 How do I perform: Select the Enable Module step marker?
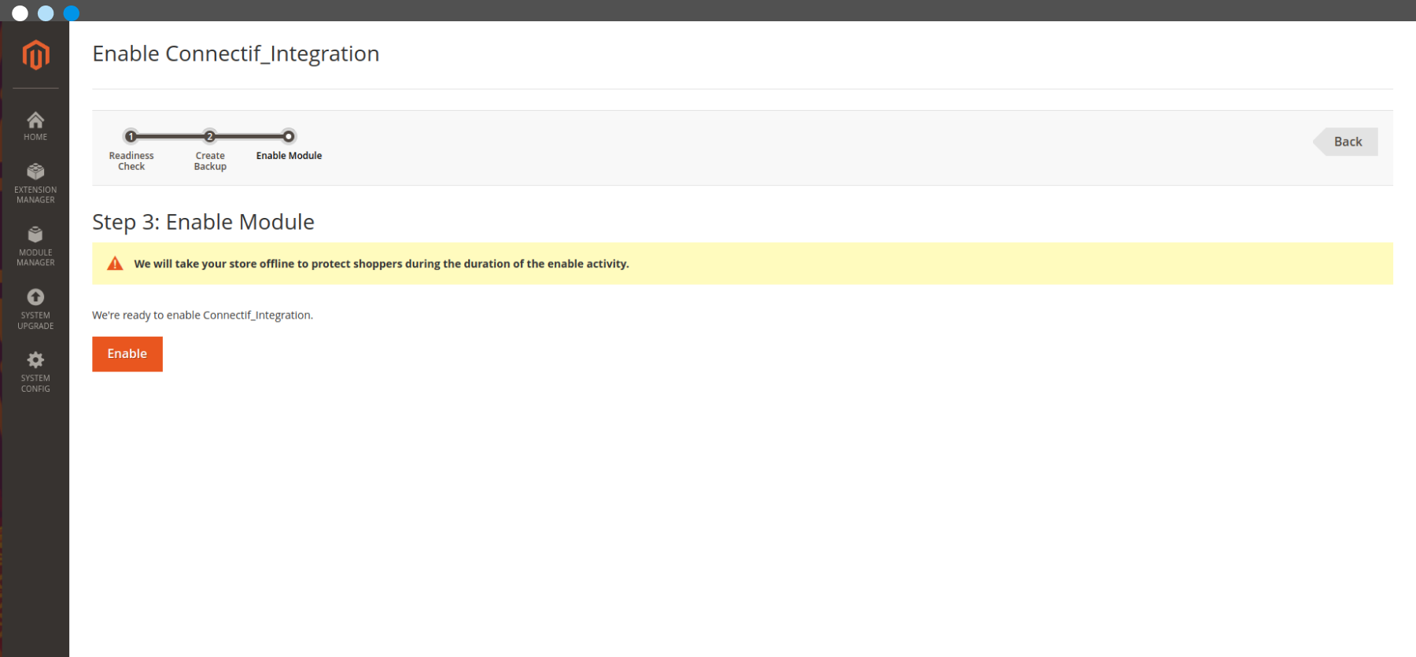(289, 136)
